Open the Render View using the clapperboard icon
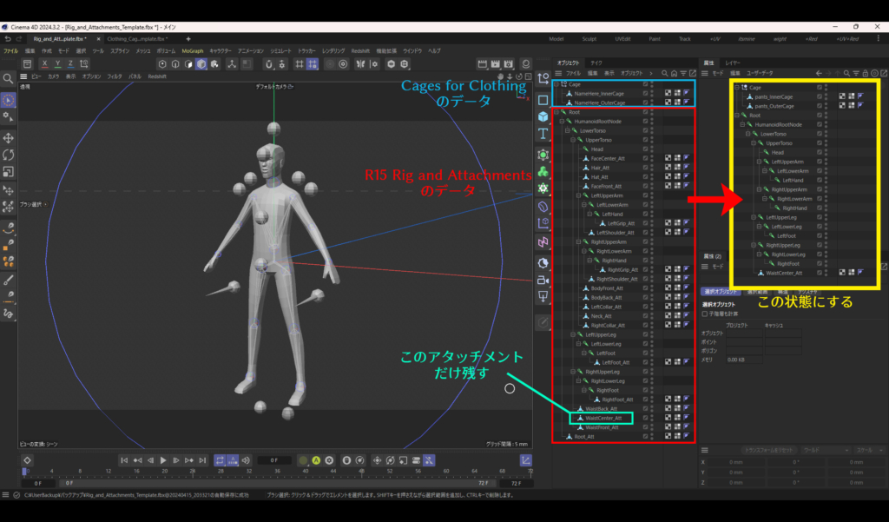This screenshot has width=889, height=522. (484, 64)
